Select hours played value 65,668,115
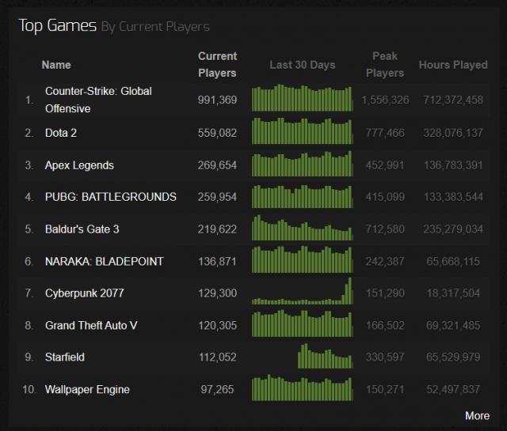The height and width of the screenshot is (431, 507). tap(453, 261)
